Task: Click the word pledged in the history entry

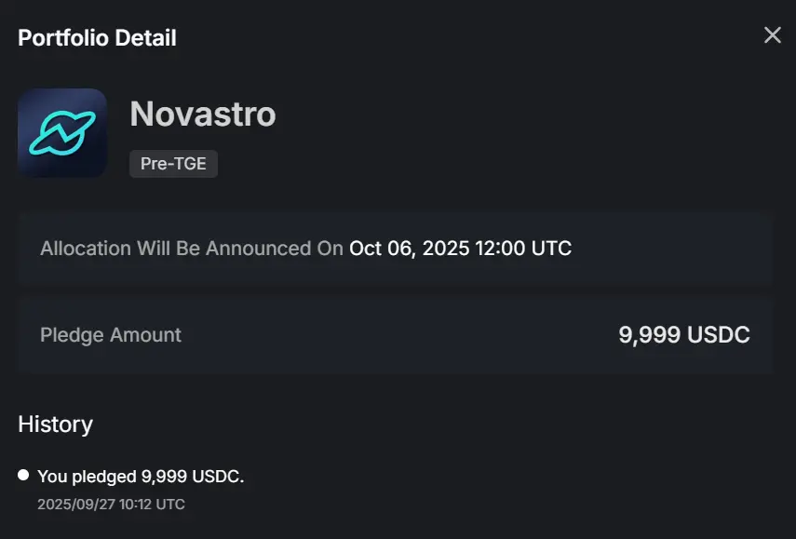Action: (104, 477)
